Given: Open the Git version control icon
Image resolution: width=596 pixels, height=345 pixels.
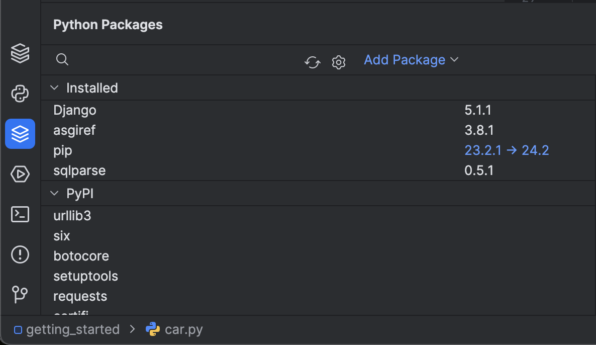Looking at the screenshot, I should 20,294.
